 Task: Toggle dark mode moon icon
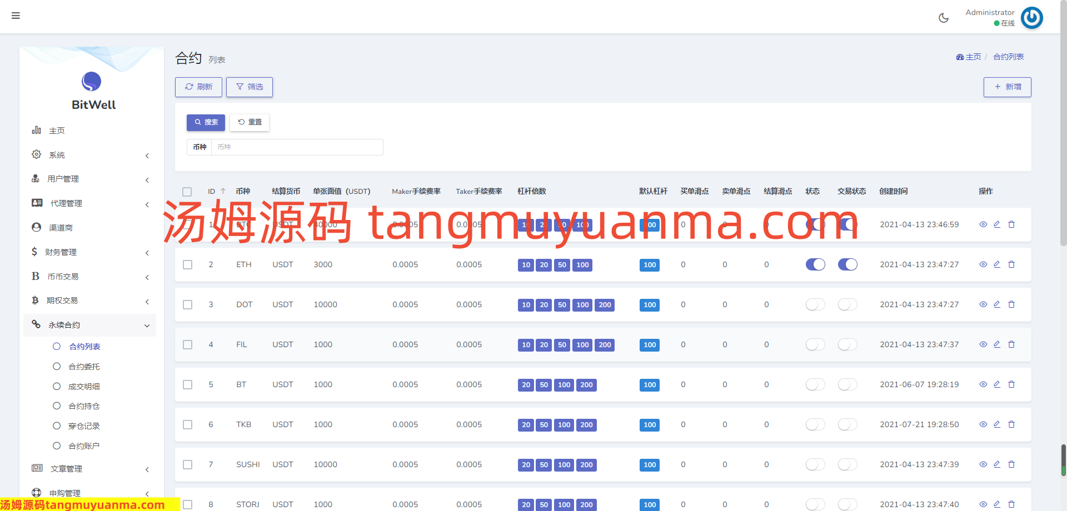pos(943,18)
